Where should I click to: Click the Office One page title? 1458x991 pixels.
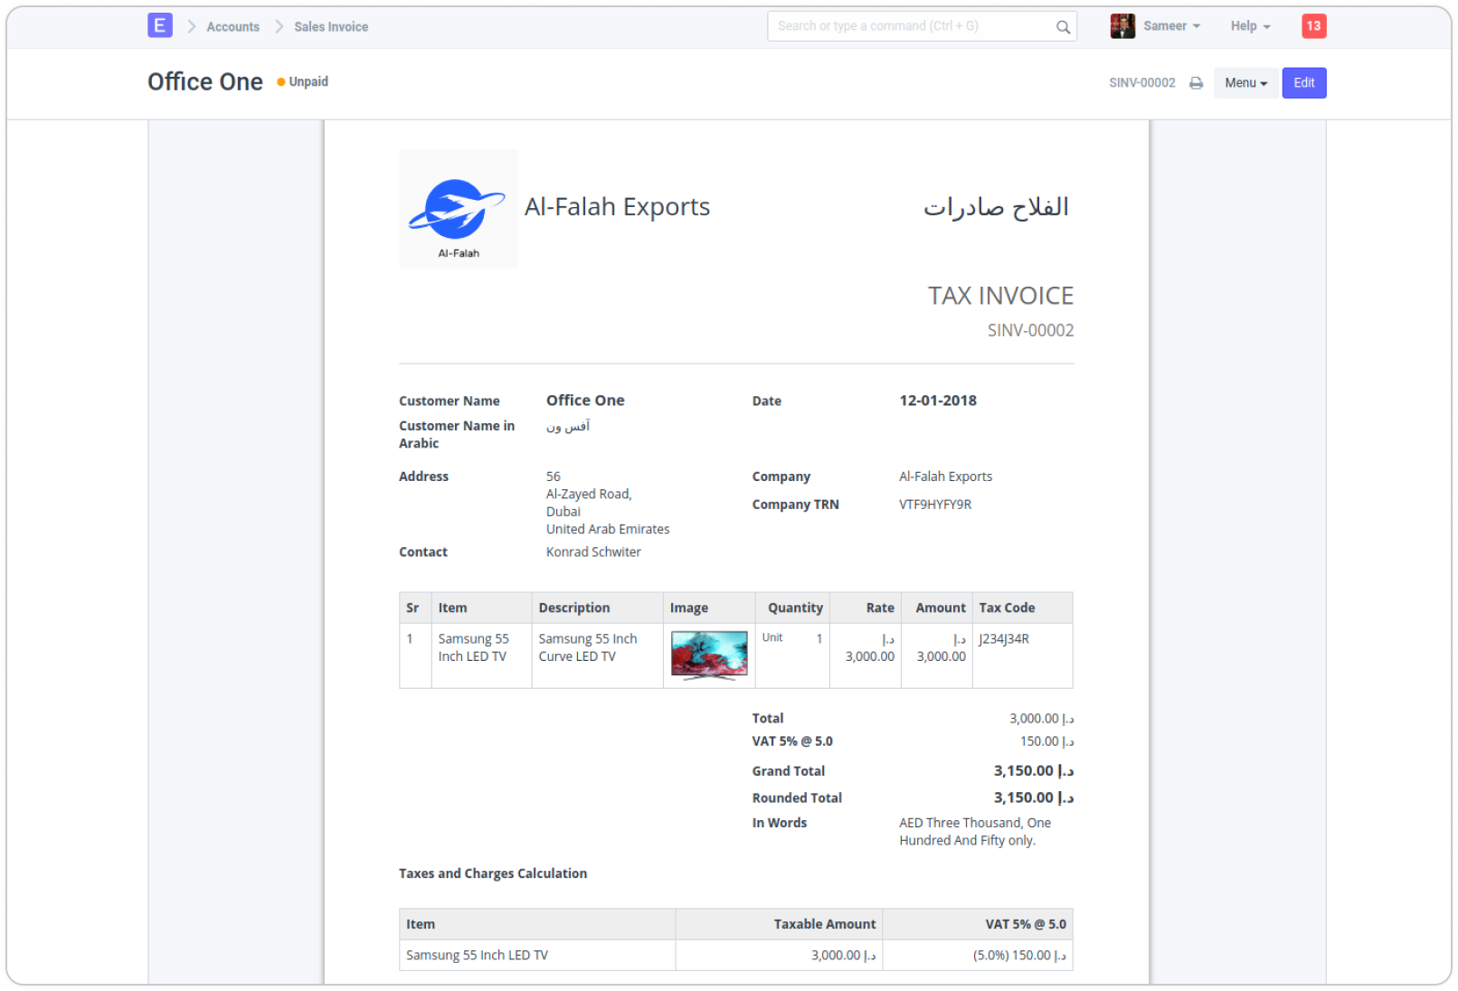click(x=205, y=81)
